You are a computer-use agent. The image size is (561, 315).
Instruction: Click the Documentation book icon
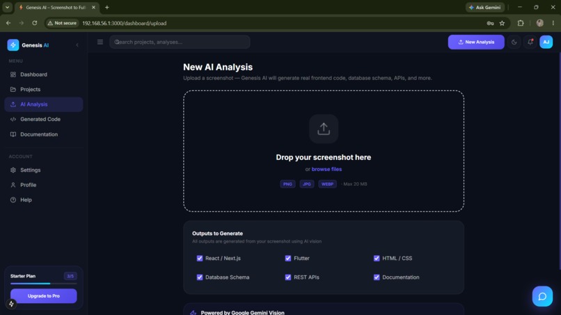[x=13, y=134]
